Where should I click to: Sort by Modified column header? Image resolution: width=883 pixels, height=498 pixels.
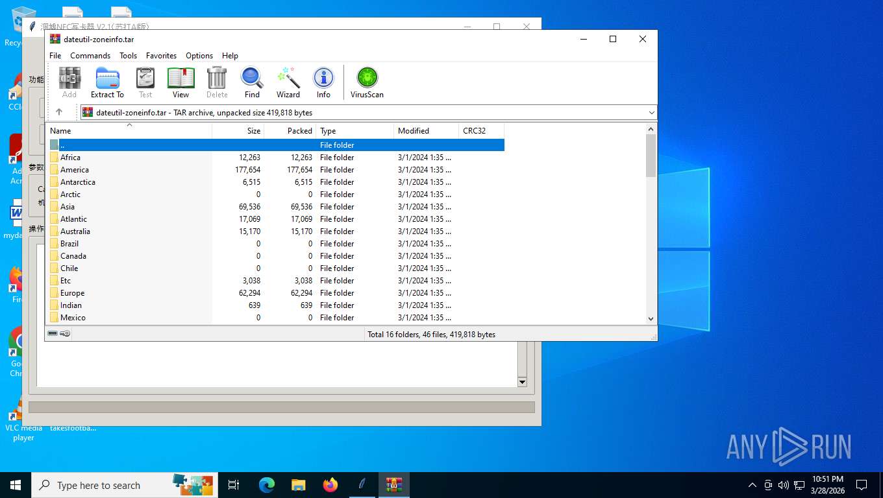[427, 131]
